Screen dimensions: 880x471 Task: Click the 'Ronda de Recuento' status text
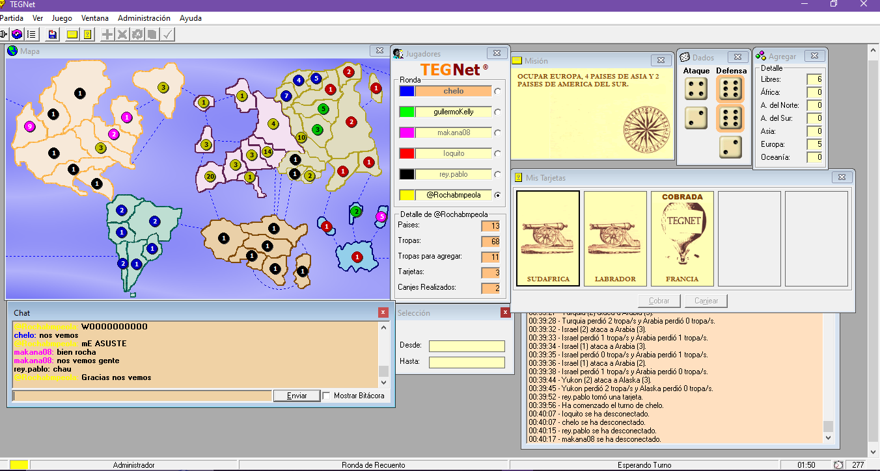374,465
